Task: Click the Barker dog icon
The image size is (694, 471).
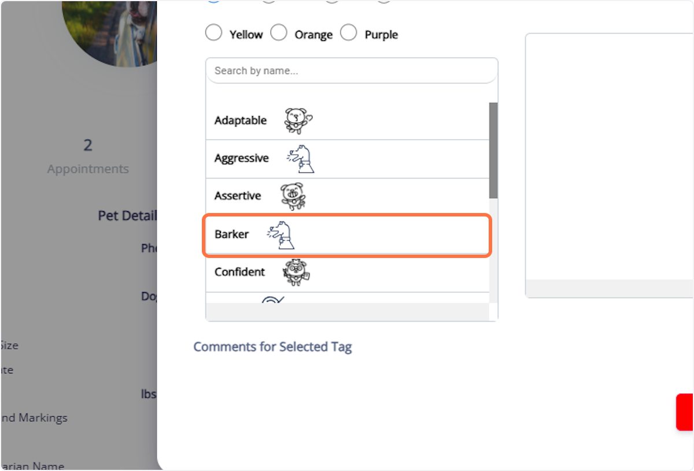Action: pos(282,234)
